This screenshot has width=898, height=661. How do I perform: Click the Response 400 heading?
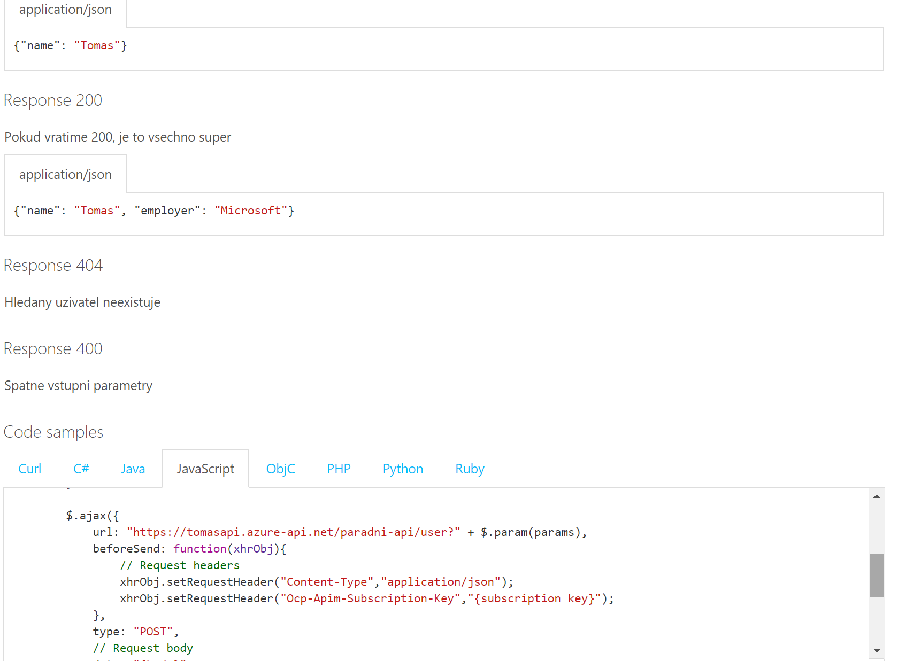coord(53,348)
